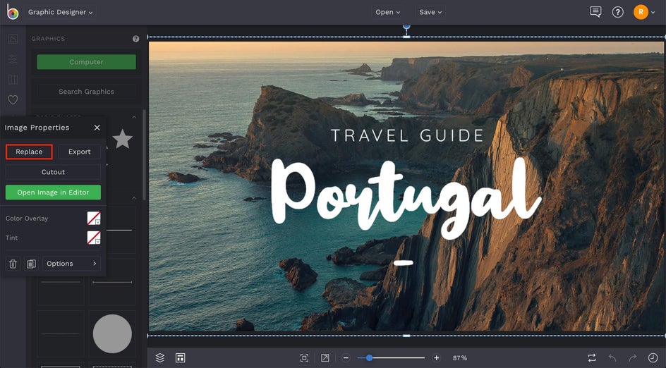Open the Color Overlay swatch
Image resolution: width=666 pixels, height=368 pixels.
pyautogui.click(x=93, y=219)
